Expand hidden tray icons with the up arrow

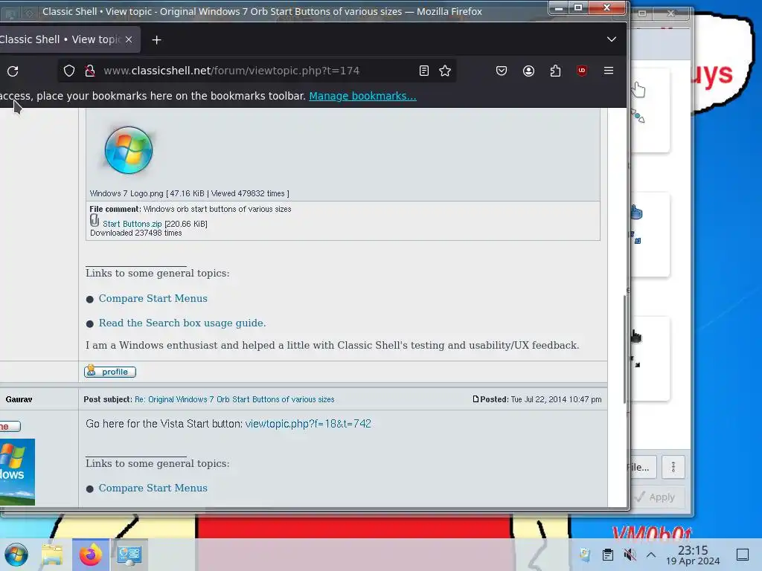click(651, 555)
